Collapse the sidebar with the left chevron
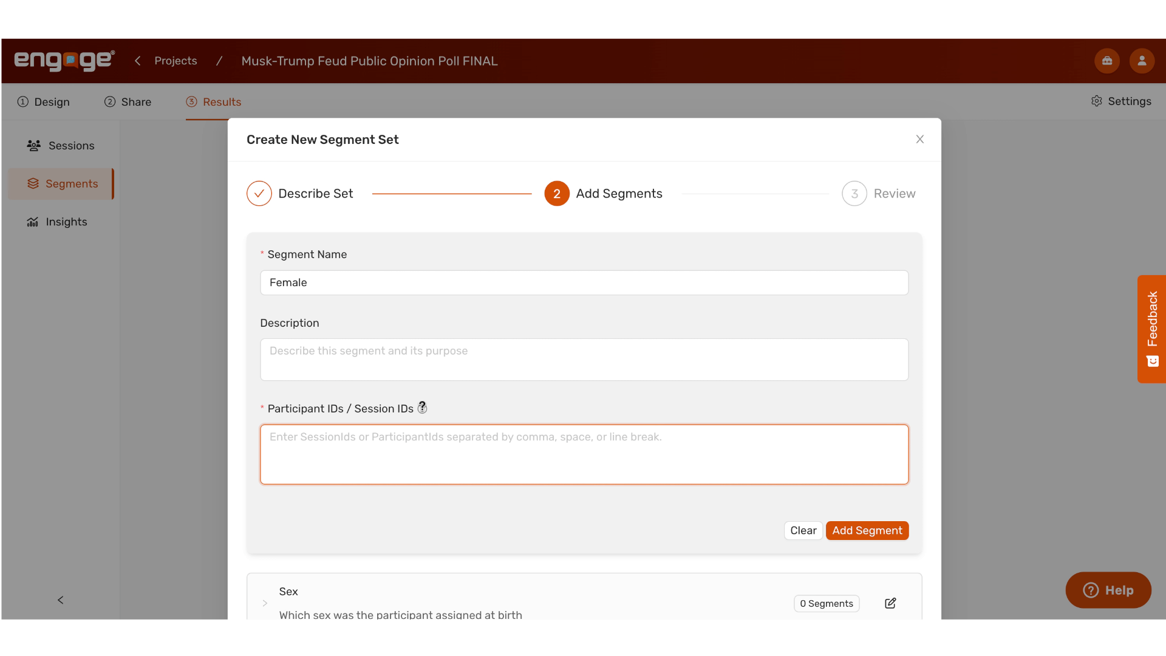1166x656 pixels. pos(60,600)
